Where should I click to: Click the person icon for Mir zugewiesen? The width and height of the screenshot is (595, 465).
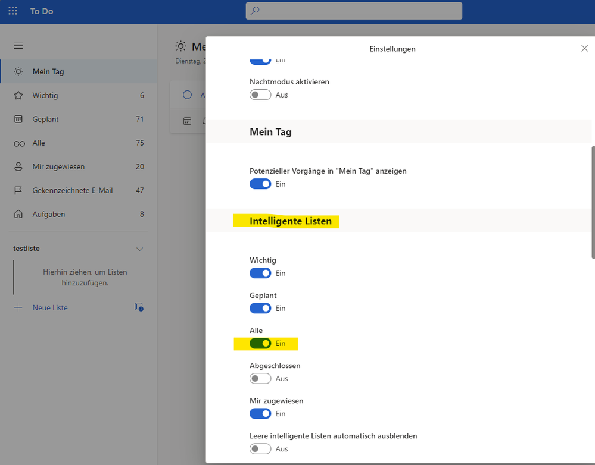(18, 166)
